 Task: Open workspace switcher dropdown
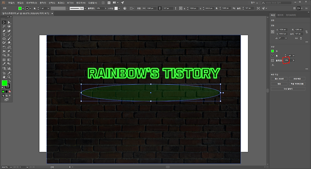coord(254,3)
